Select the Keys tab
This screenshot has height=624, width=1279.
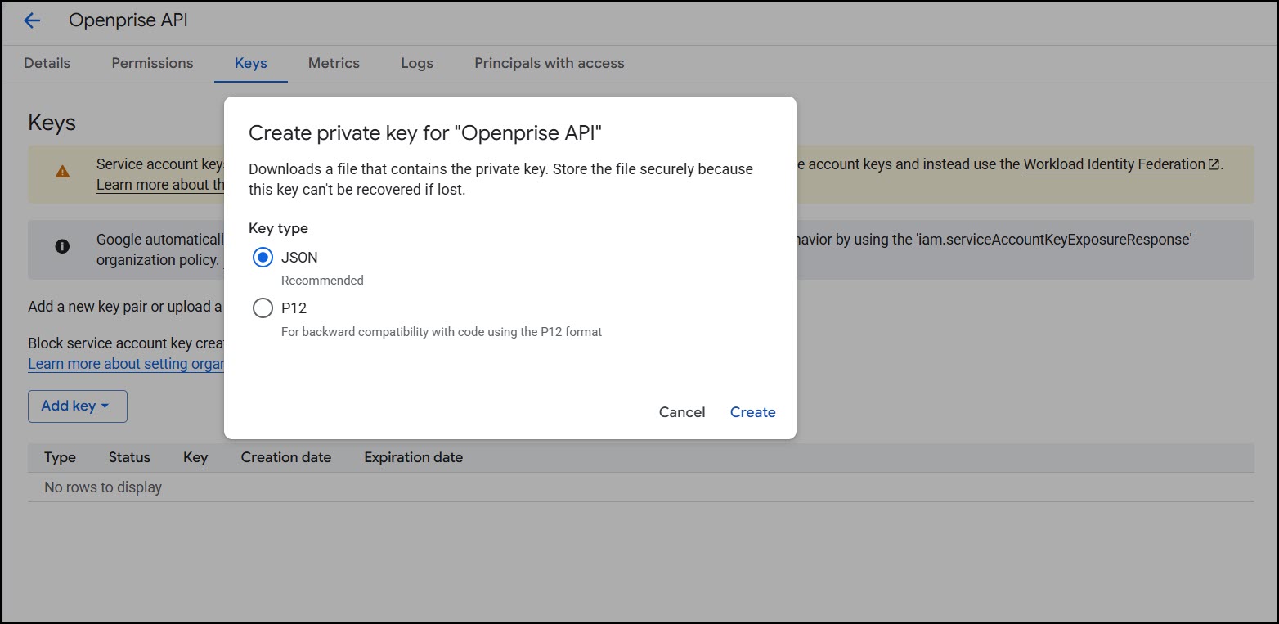[x=251, y=63]
